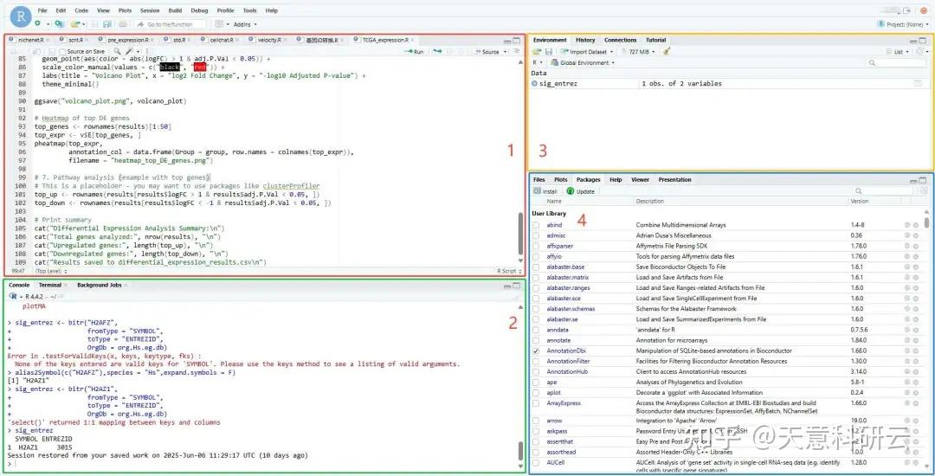Check the admisc package checkbox

pyautogui.click(x=536, y=235)
